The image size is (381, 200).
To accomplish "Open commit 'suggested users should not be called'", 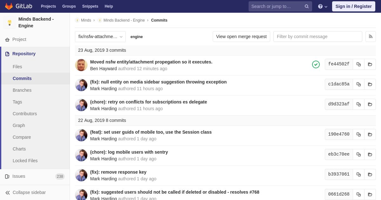I will point(175,192).
